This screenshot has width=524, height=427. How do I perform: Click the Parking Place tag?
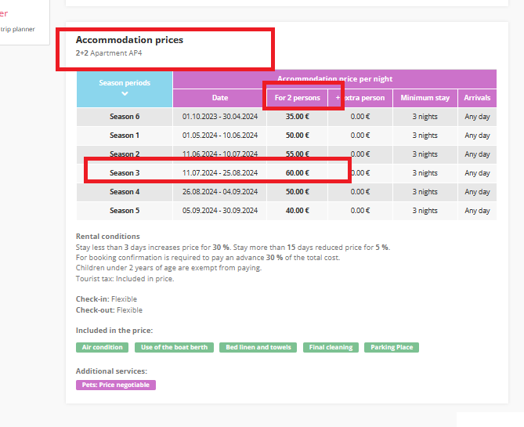pos(392,347)
